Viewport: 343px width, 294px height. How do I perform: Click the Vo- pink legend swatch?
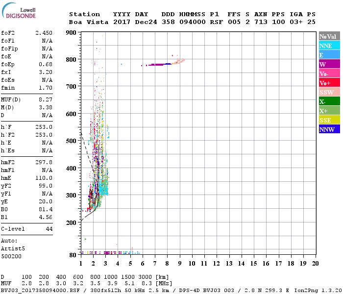pos(328,73)
